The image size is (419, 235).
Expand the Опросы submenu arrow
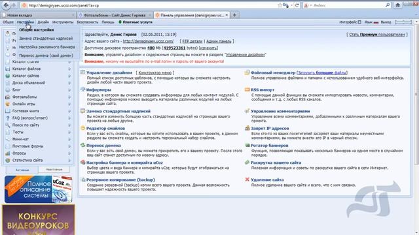[x=69, y=153]
